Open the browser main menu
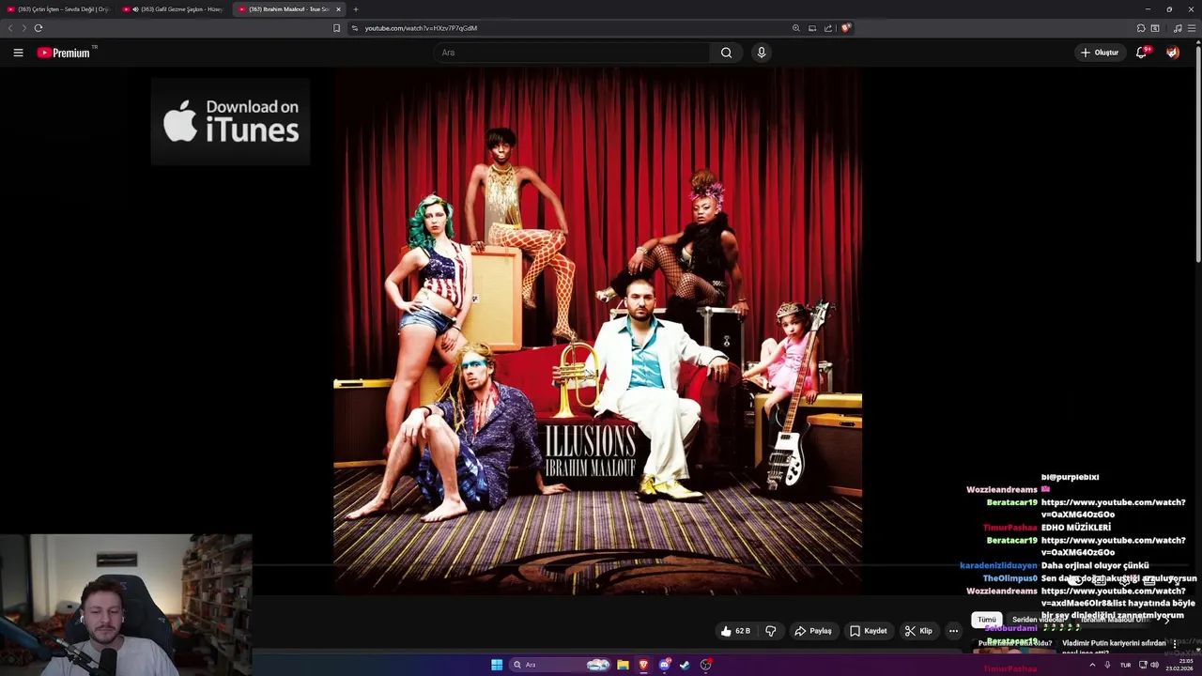The width and height of the screenshot is (1202, 676). 1193,28
